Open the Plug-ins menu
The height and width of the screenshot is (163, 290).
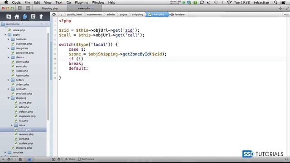(x=82, y=2)
